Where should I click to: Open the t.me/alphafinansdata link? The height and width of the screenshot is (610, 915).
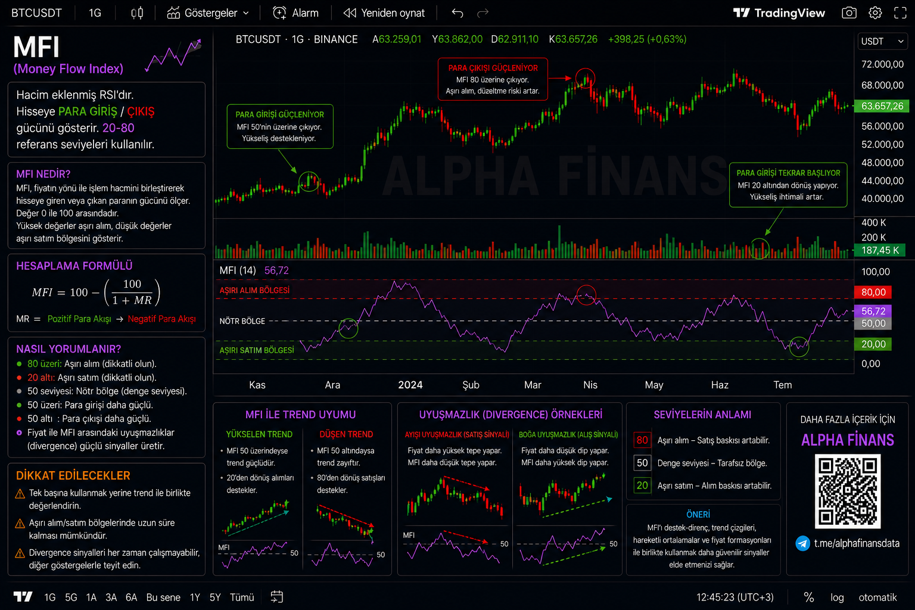point(857,543)
